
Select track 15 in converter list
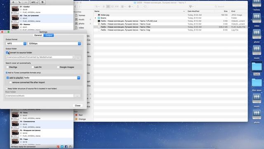pyautogui.click(x=42, y=133)
